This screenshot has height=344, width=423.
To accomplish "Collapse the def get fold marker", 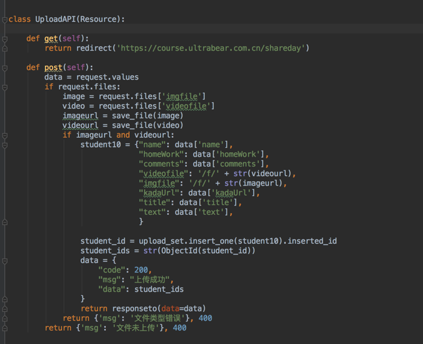I will tap(4, 39).
